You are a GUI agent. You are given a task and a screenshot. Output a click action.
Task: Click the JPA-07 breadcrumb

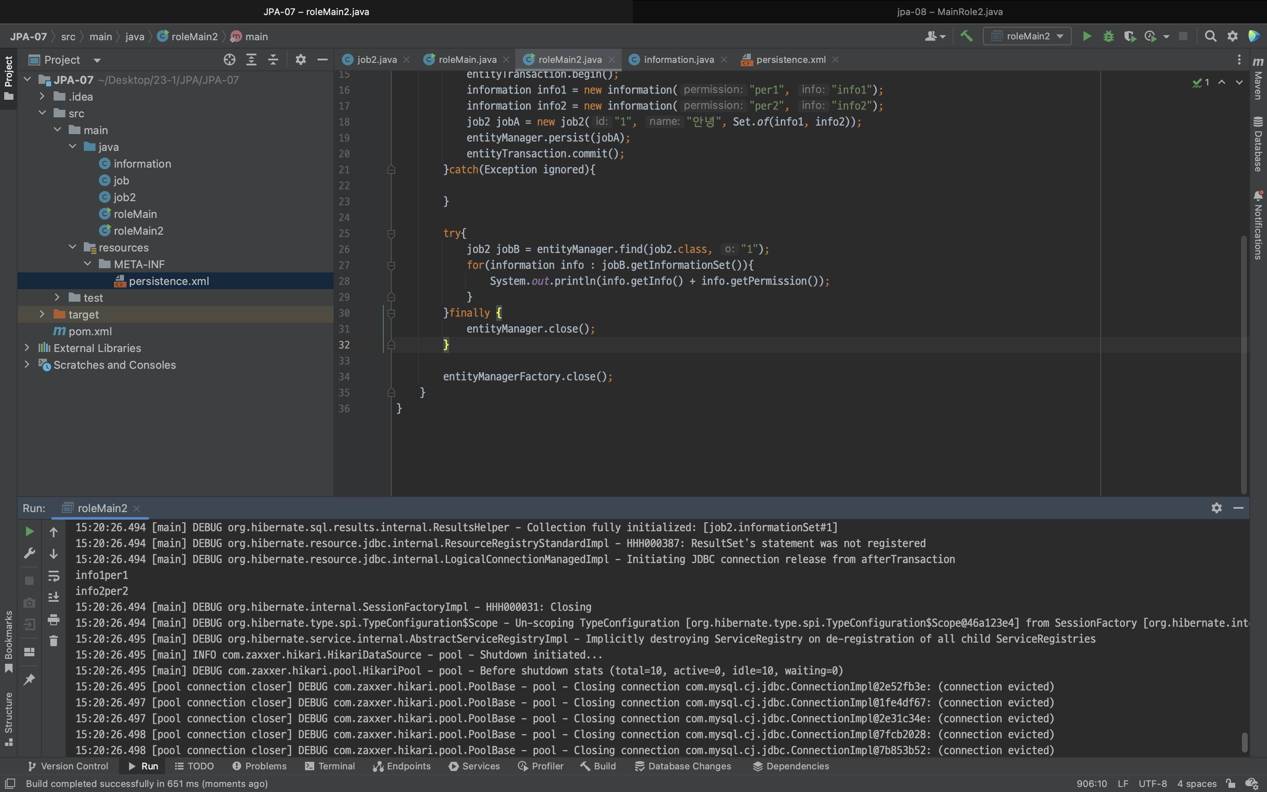tap(28, 37)
